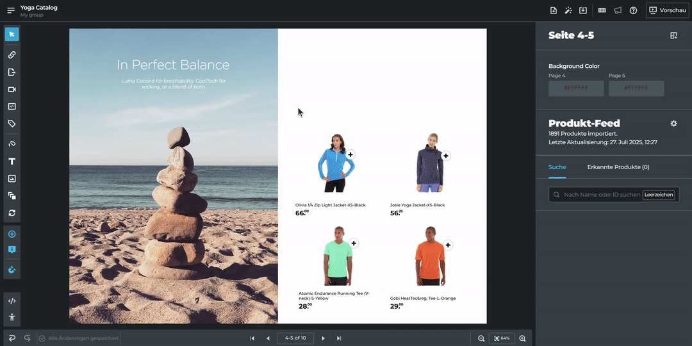Image resolution: width=692 pixels, height=346 pixels.
Task: Open Produkt-Feed settings gear
Action: pos(673,124)
